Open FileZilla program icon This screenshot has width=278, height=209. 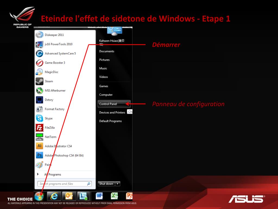click(39, 128)
